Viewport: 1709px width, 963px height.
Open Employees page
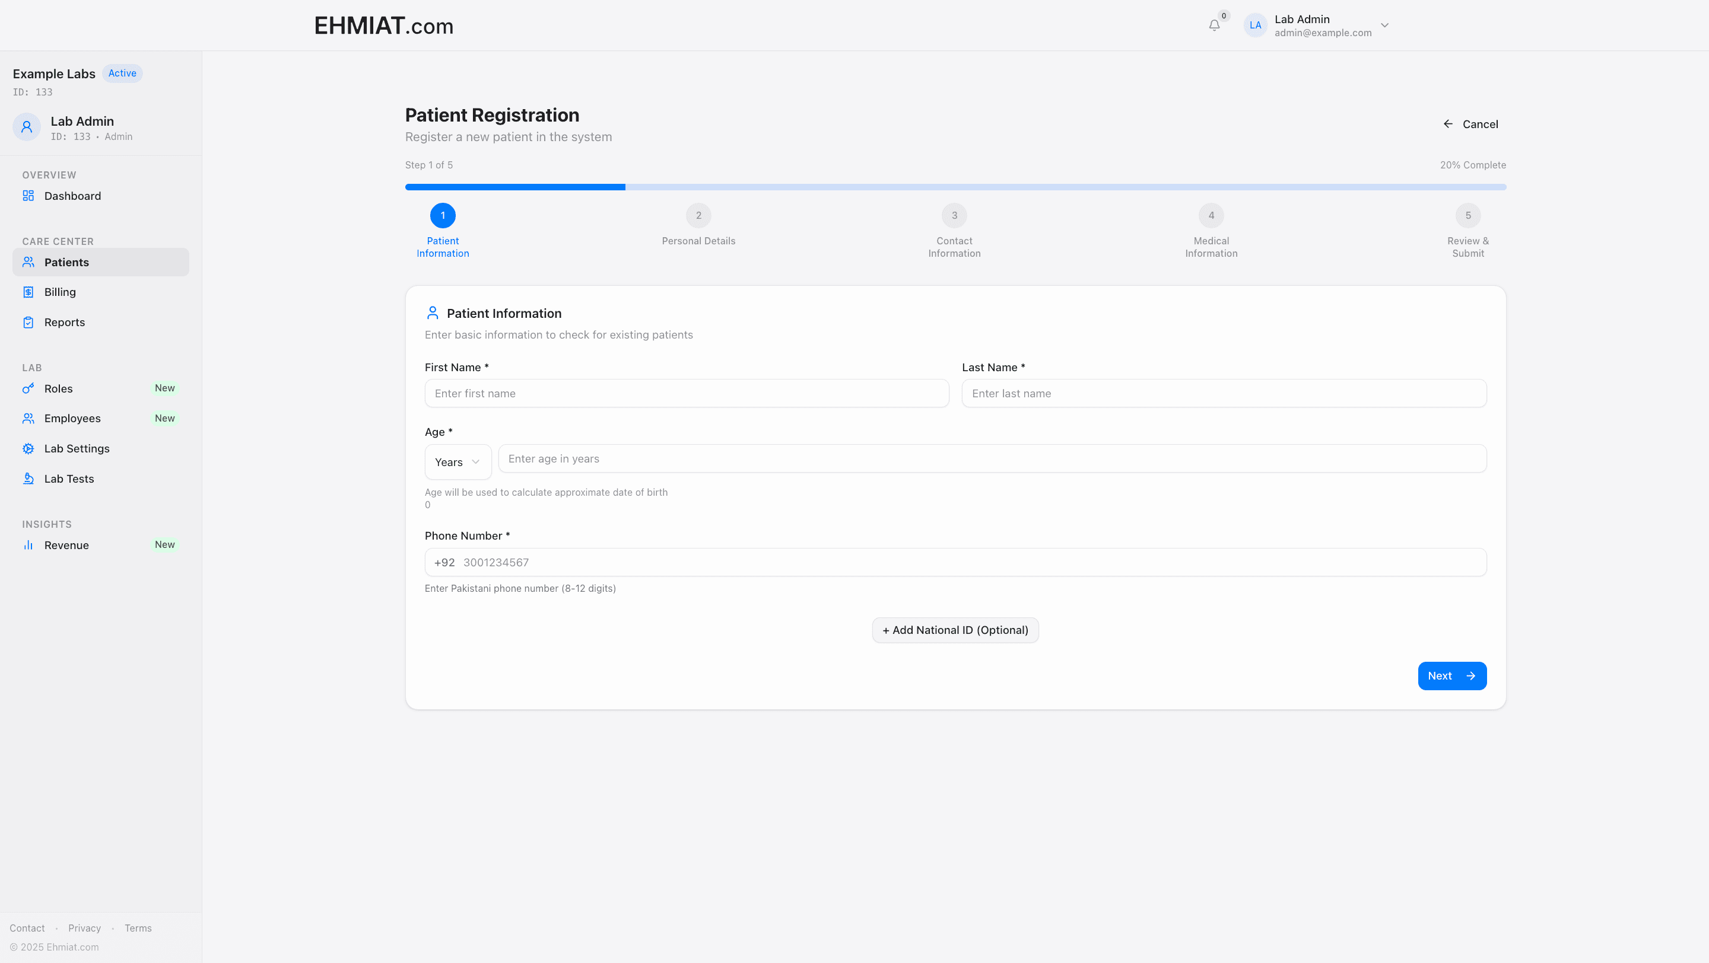(101, 418)
